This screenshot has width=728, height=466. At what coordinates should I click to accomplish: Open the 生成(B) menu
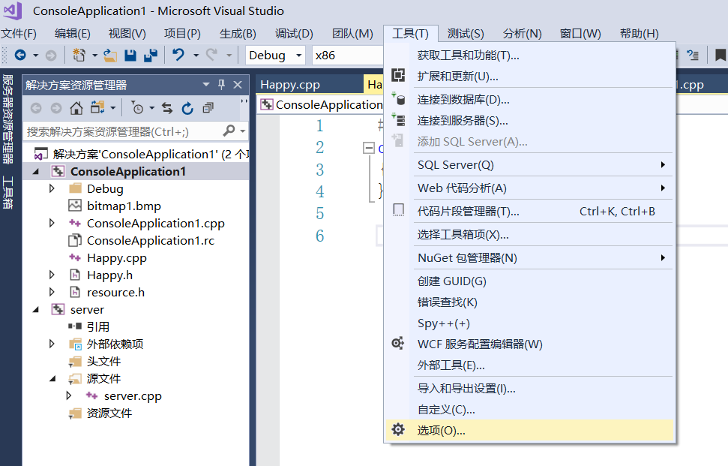coord(238,34)
